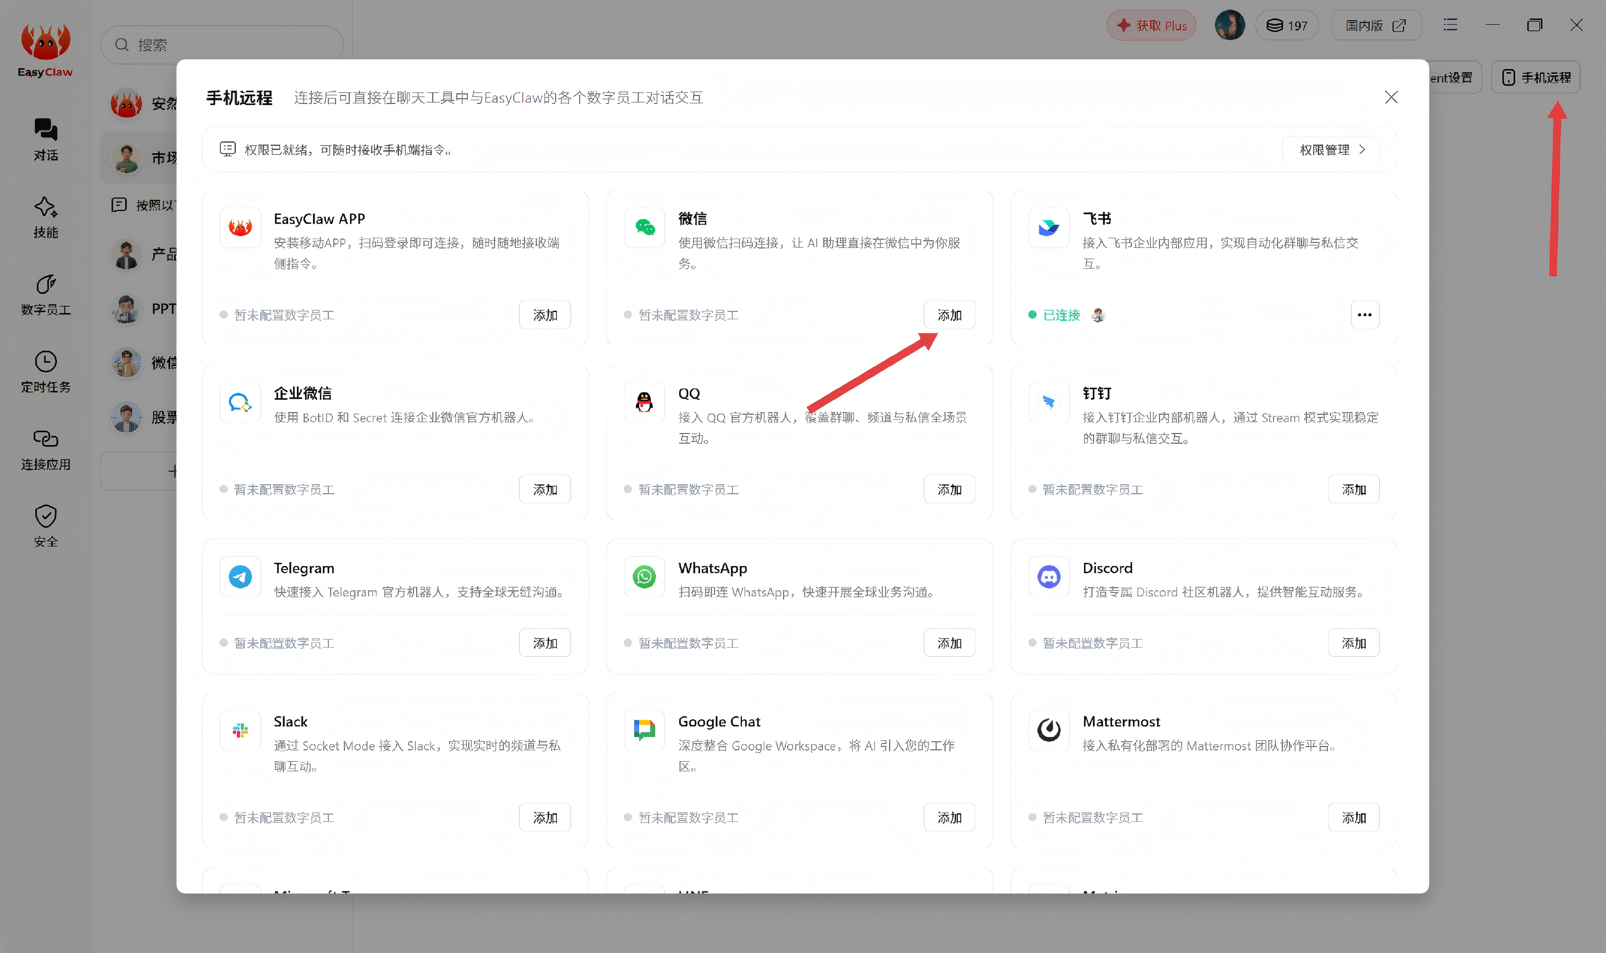Image resolution: width=1606 pixels, height=953 pixels.
Task: Select the 市场 employee in the chat list
Action: pos(139,158)
